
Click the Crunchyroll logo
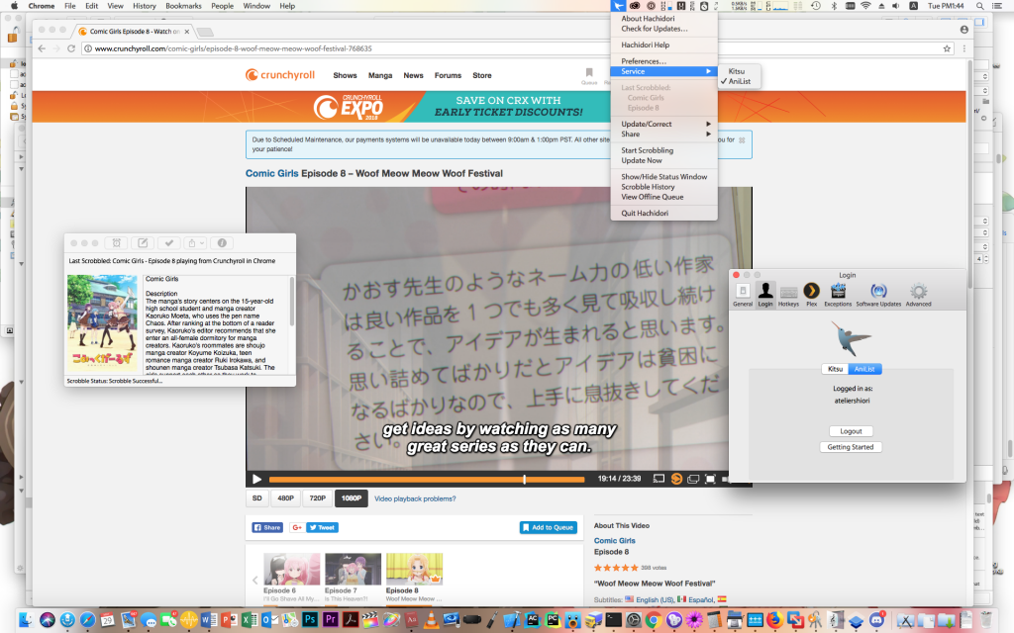pyautogui.click(x=280, y=75)
